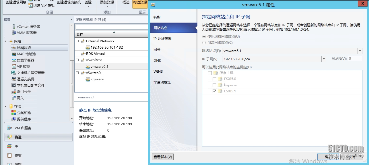Select the VMM 服务器 icon

coord(14,33)
